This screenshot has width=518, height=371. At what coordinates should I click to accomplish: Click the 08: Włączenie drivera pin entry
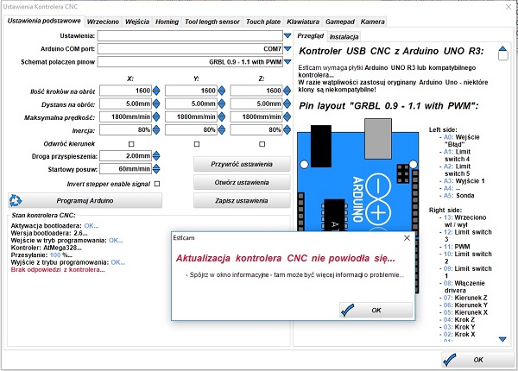click(464, 286)
